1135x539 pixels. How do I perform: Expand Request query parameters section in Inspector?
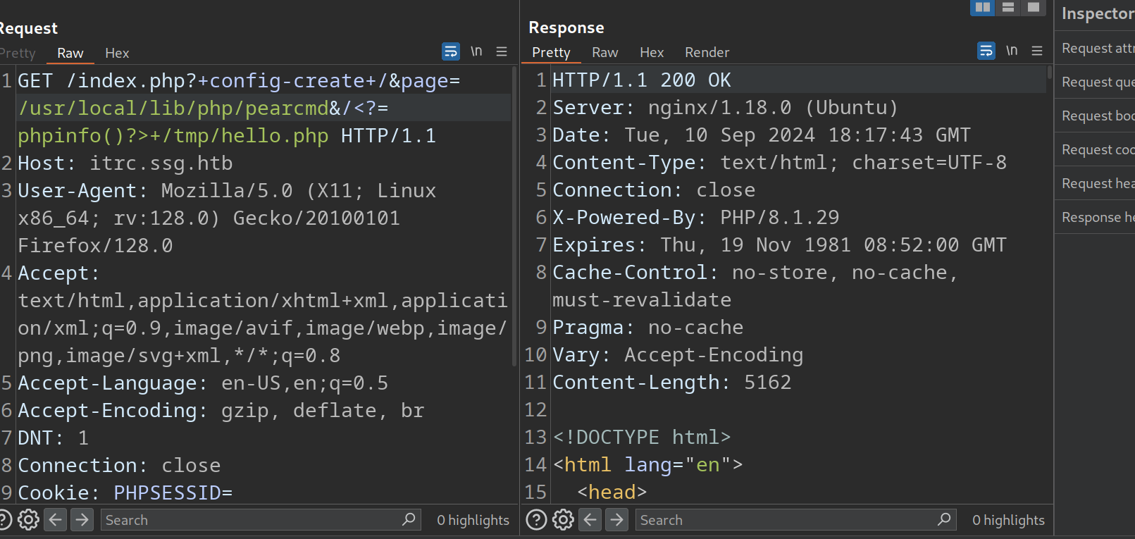coord(1096,82)
